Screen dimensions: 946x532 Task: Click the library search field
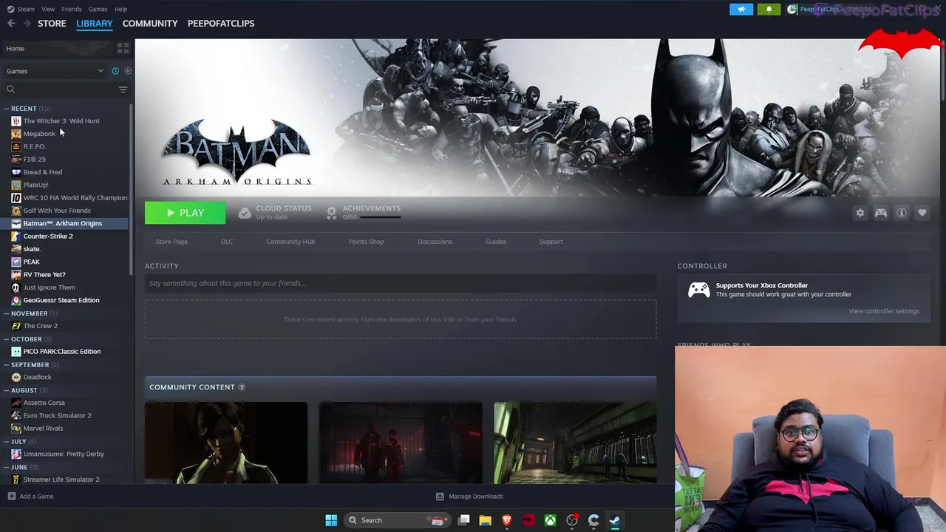(67, 89)
